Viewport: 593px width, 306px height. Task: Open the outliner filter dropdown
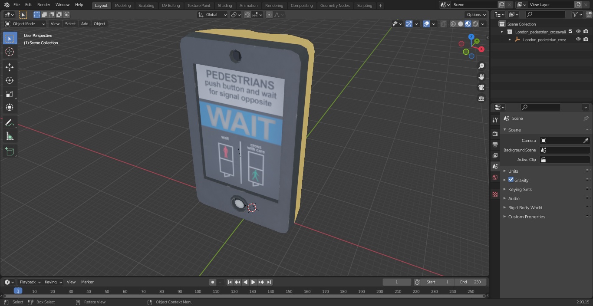click(x=577, y=14)
